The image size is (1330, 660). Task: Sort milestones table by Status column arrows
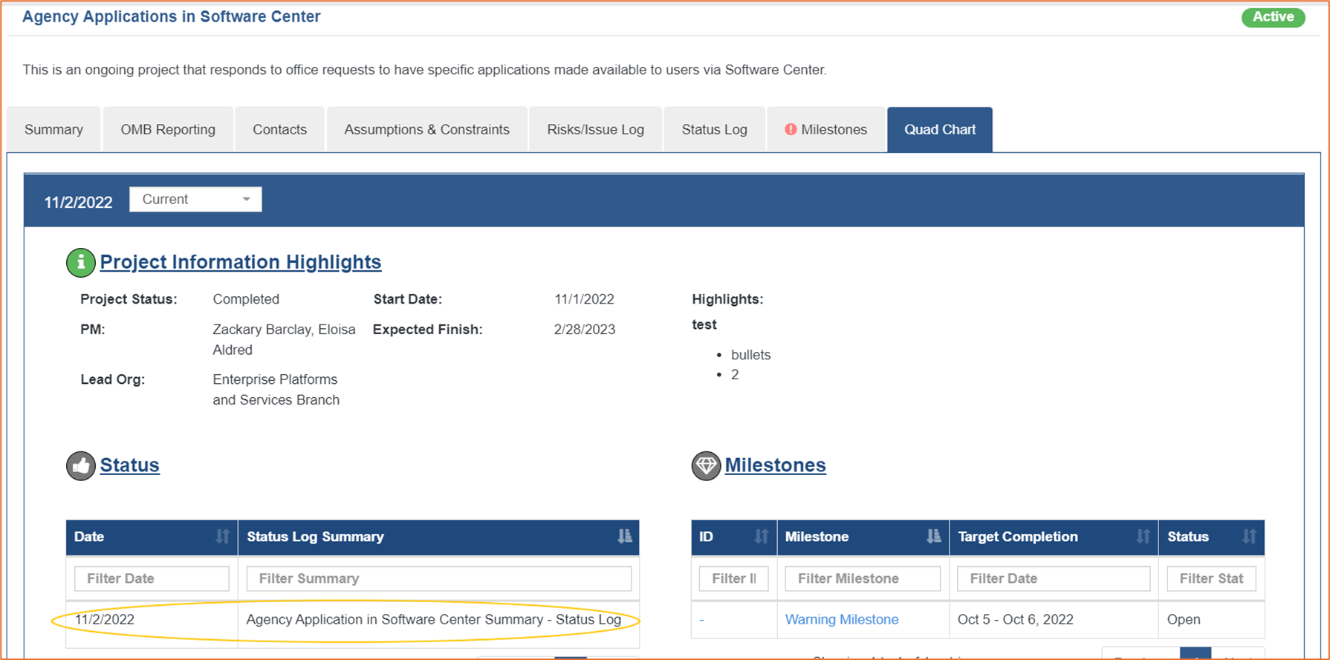[x=1249, y=537]
